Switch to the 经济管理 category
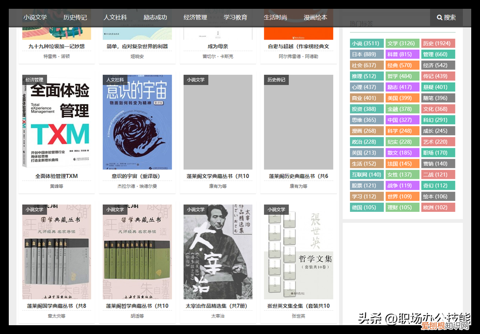The width and height of the screenshot is (480, 334). (195, 17)
